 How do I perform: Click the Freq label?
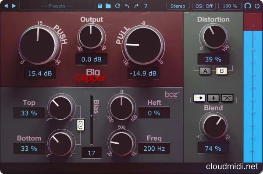click(154, 138)
